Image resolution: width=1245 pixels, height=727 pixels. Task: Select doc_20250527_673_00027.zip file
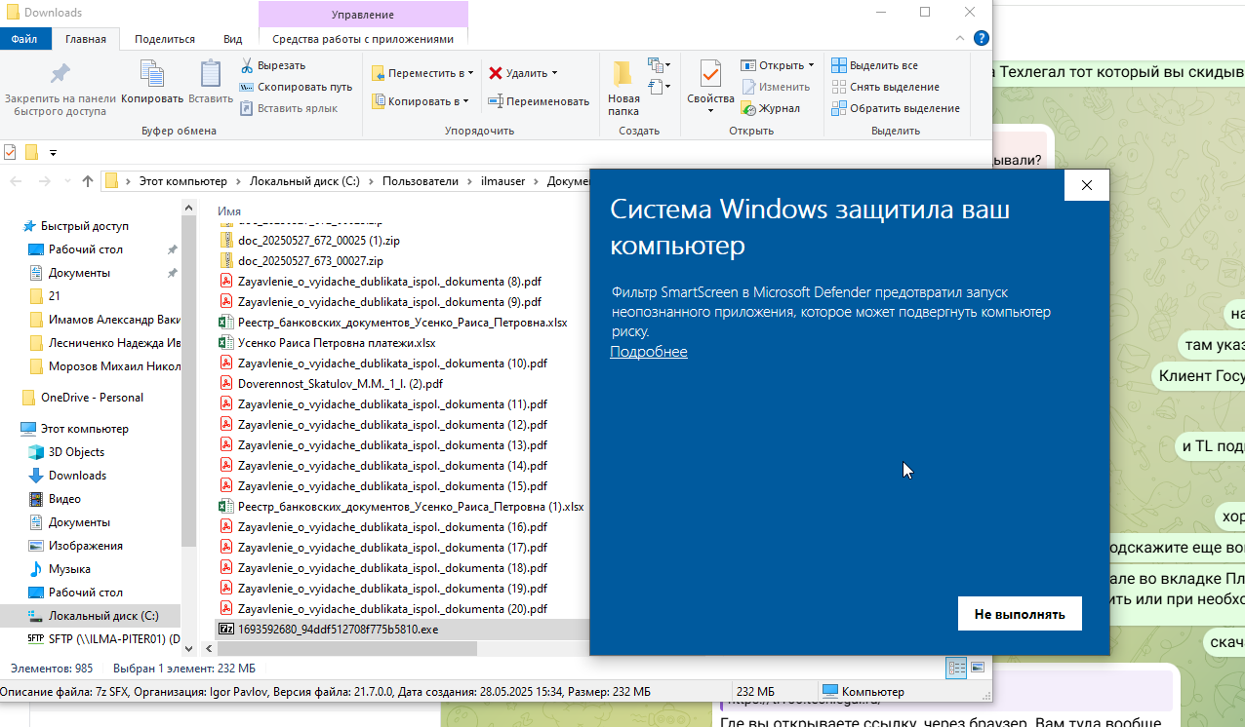coord(310,261)
